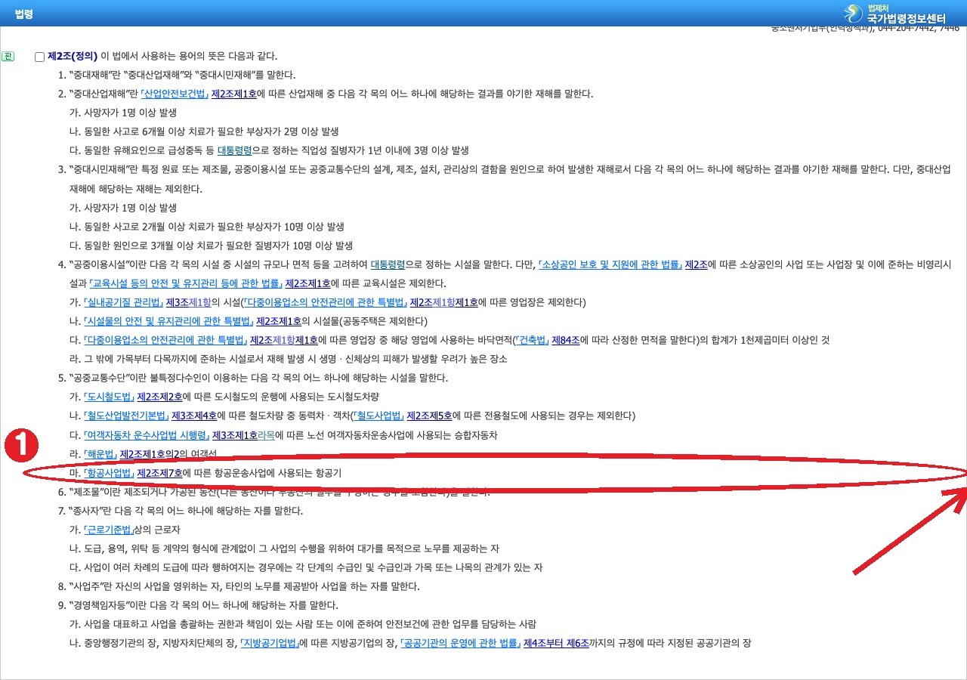The height and width of the screenshot is (680, 967).
Task: Open the 「근로기준법」 link
Action: [109, 530]
